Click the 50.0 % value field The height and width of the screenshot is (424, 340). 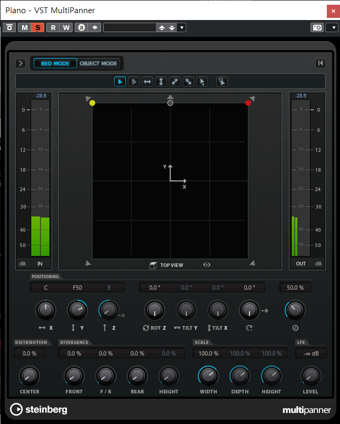pos(295,288)
